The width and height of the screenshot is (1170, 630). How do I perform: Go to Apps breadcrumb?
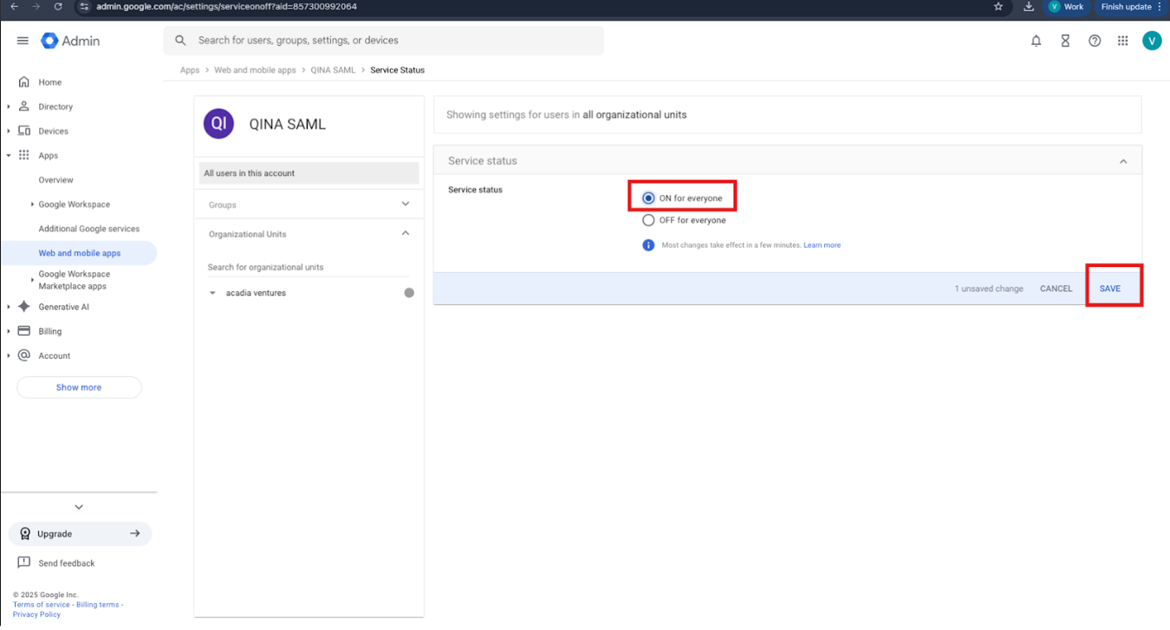click(x=190, y=70)
